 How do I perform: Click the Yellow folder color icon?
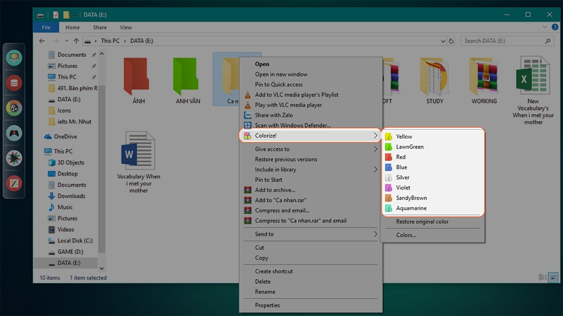tap(388, 136)
